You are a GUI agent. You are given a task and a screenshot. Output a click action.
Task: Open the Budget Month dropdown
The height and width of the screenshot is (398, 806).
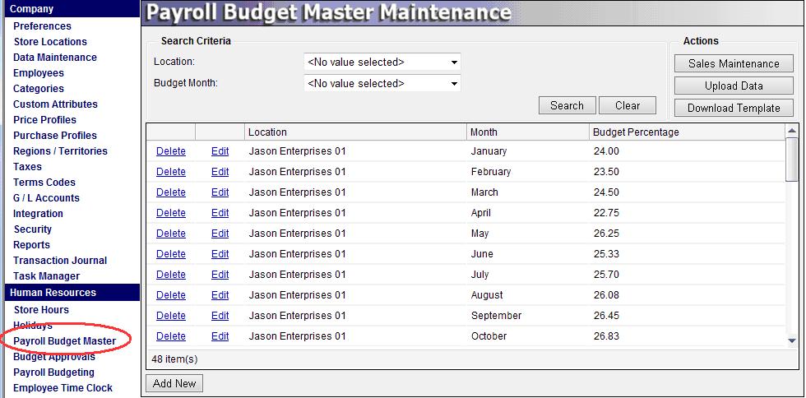point(382,84)
